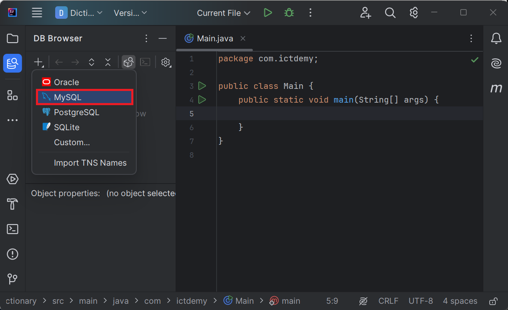The width and height of the screenshot is (508, 310).
Task: Toggle the read-only lock in status bar
Action: click(x=493, y=301)
